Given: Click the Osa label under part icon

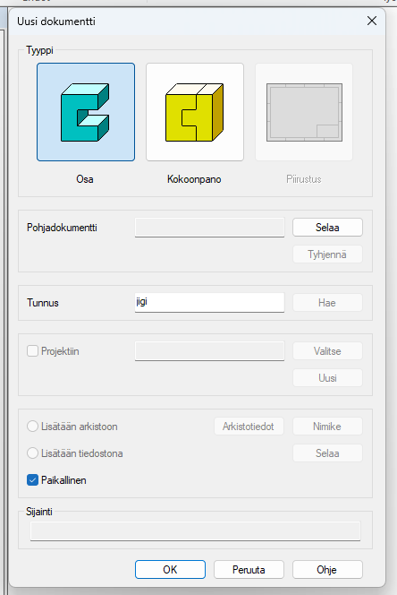Looking at the screenshot, I should tap(85, 179).
